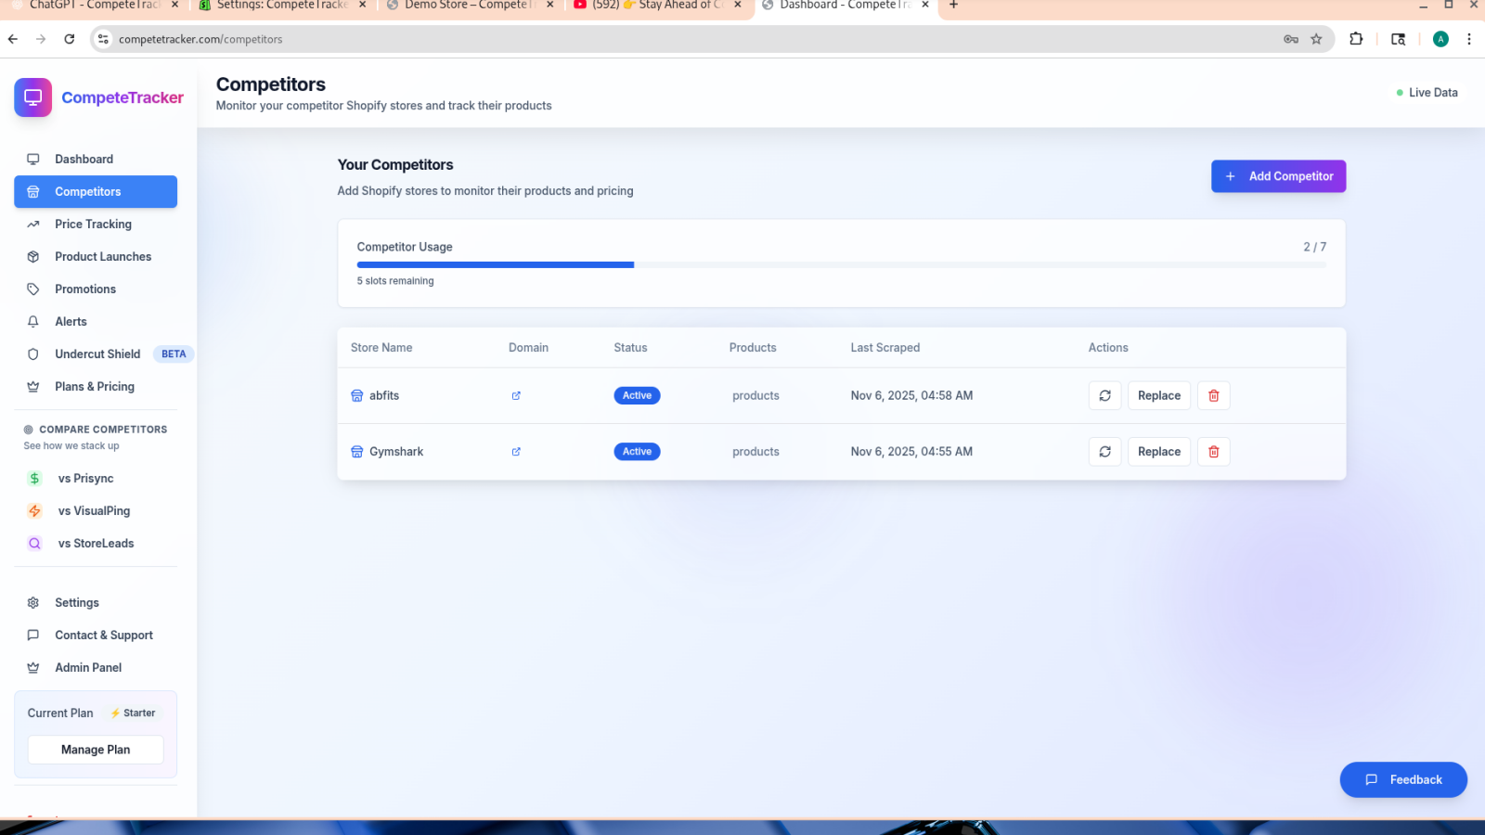Go to the Admin Panel
The image size is (1485, 835).
(96, 667)
